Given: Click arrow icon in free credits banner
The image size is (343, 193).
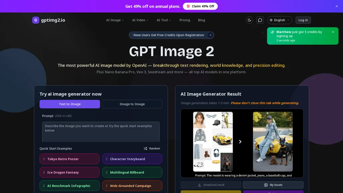Looking at the screenshot, I should point(210,35).
